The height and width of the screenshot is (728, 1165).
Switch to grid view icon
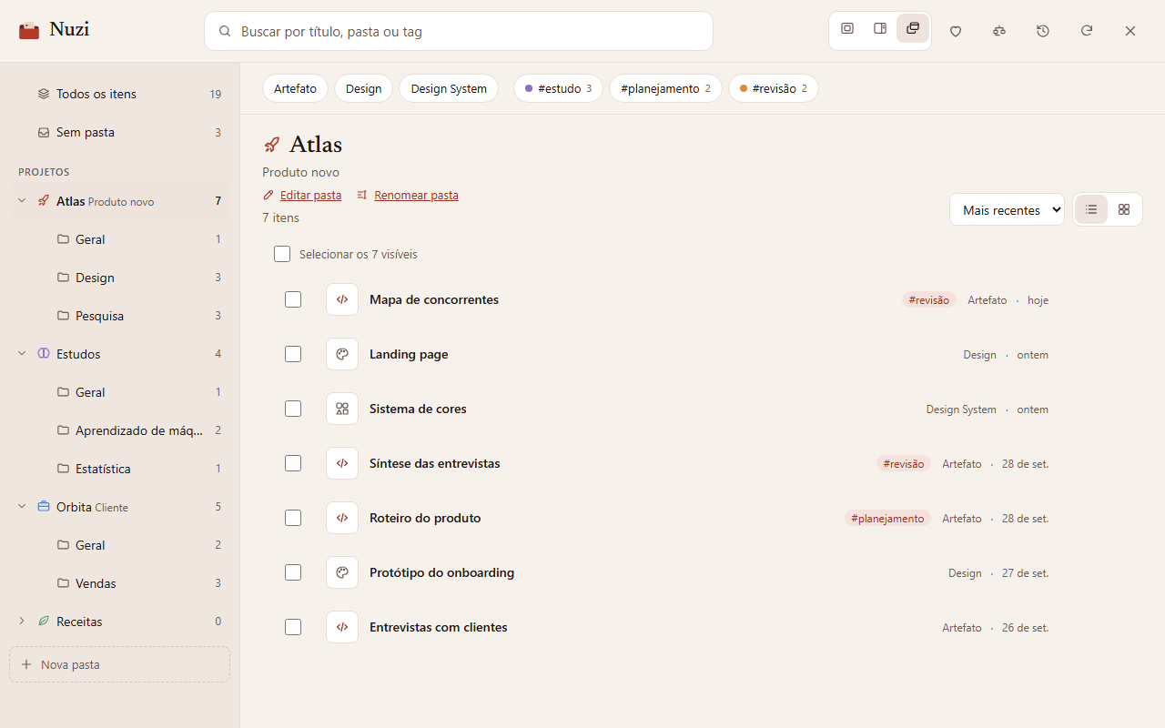pyautogui.click(x=1124, y=209)
